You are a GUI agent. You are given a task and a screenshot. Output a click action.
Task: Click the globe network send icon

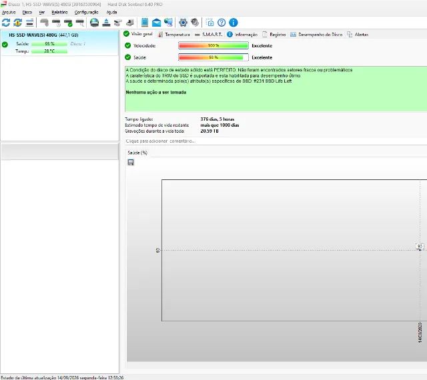coord(168,23)
